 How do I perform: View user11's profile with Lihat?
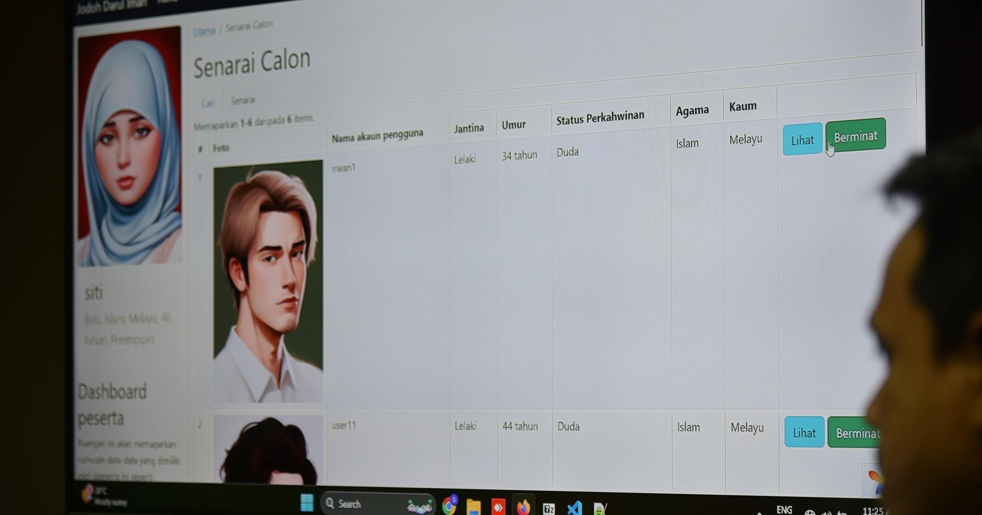point(804,433)
